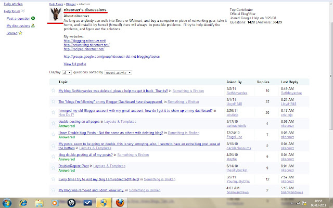Open the "double posting on all pages" topic
Image resolution: width=333 pixels, height=208 pixels.
pos(79,121)
